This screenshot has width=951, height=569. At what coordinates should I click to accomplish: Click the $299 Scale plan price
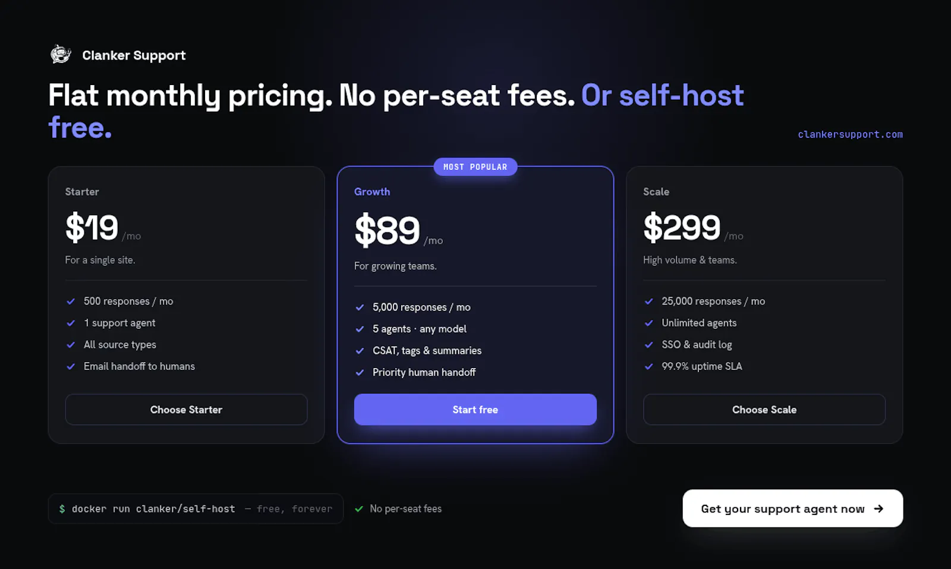tap(682, 227)
